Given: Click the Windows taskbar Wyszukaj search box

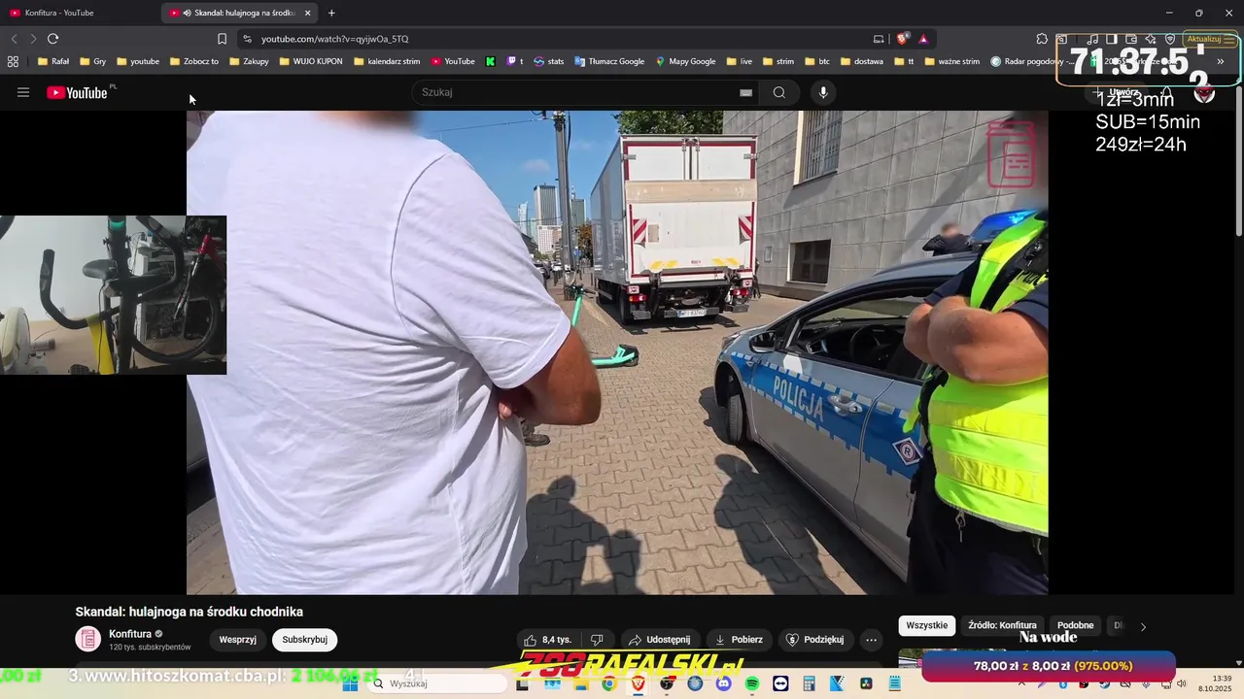Looking at the screenshot, I should 437,683.
